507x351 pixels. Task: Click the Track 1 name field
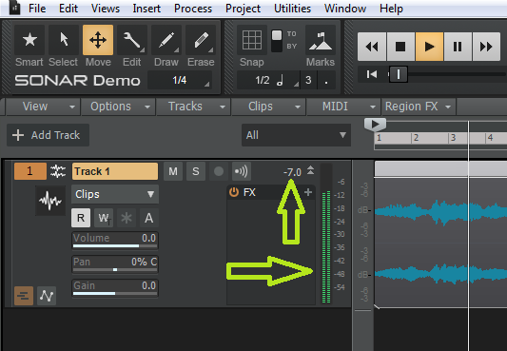pyautogui.click(x=115, y=171)
